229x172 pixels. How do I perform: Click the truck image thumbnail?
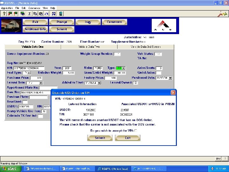11,25
